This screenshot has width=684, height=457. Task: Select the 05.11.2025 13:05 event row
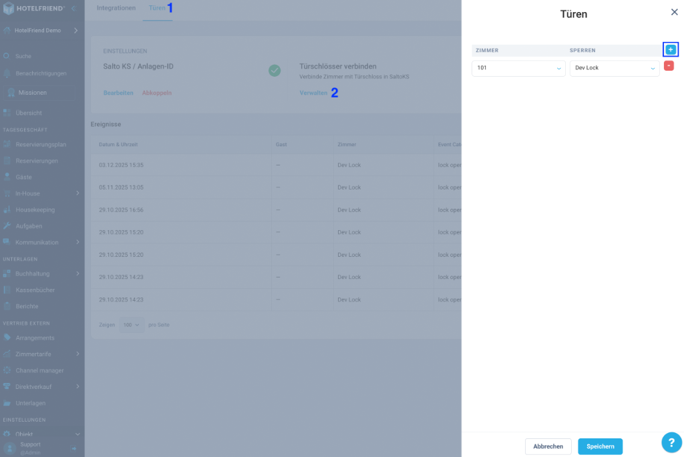pyautogui.click(x=276, y=187)
